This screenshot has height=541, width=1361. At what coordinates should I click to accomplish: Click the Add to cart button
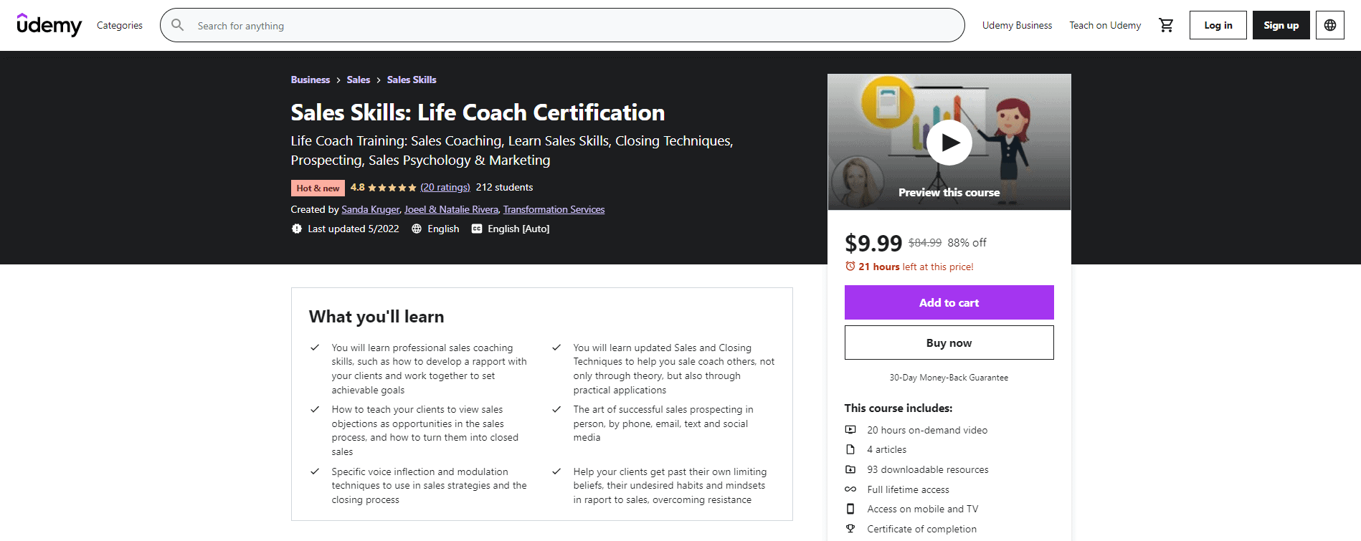tap(949, 302)
